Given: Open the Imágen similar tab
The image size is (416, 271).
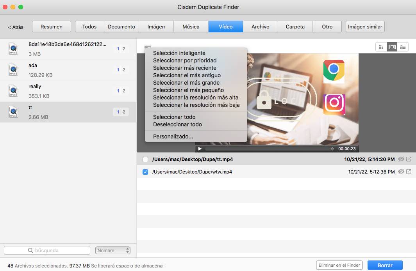Looking at the screenshot, I should coord(365,27).
